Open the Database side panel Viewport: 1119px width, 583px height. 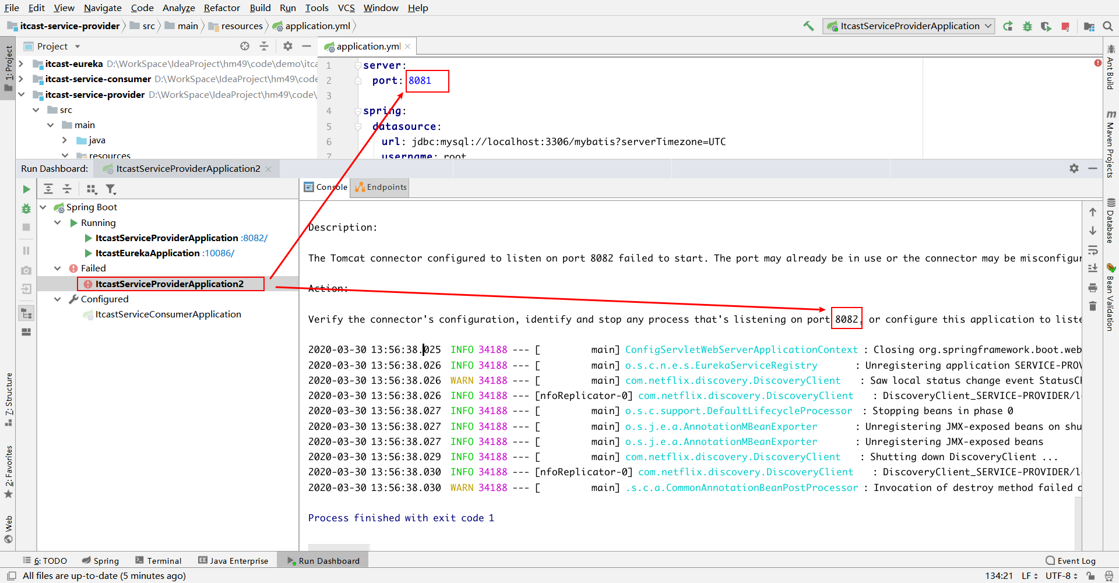coord(1111,220)
